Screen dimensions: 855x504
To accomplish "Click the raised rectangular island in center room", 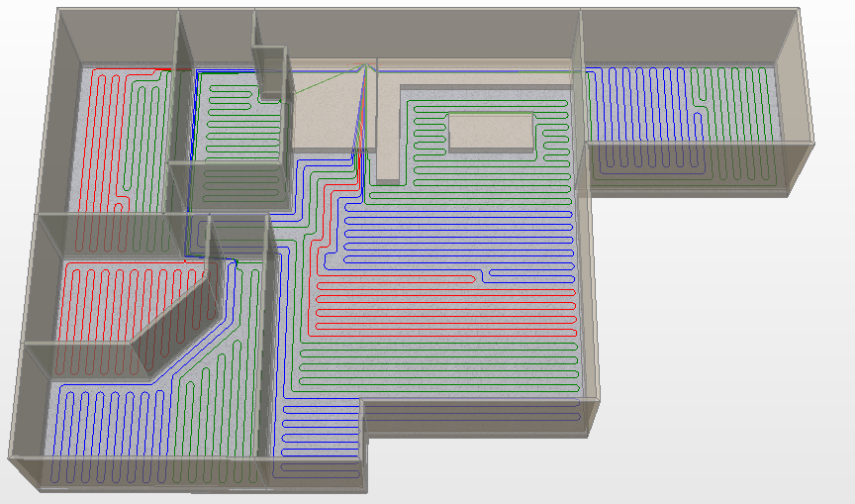I will [490, 131].
